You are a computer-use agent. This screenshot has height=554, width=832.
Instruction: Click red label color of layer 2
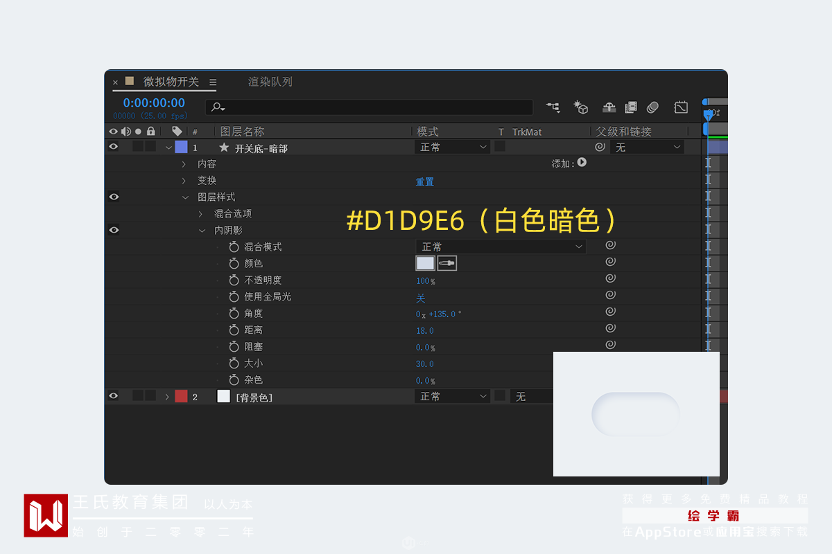click(x=181, y=396)
